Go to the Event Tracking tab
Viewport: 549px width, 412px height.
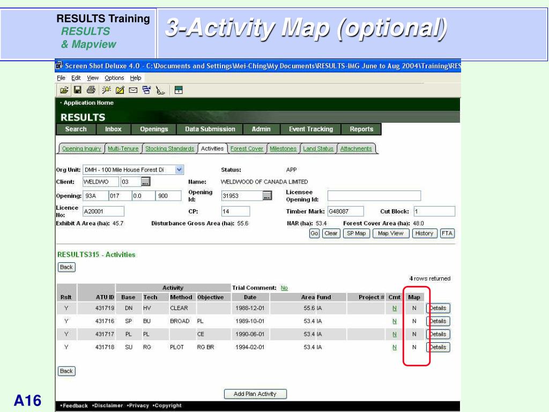click(x=311, y=129)
